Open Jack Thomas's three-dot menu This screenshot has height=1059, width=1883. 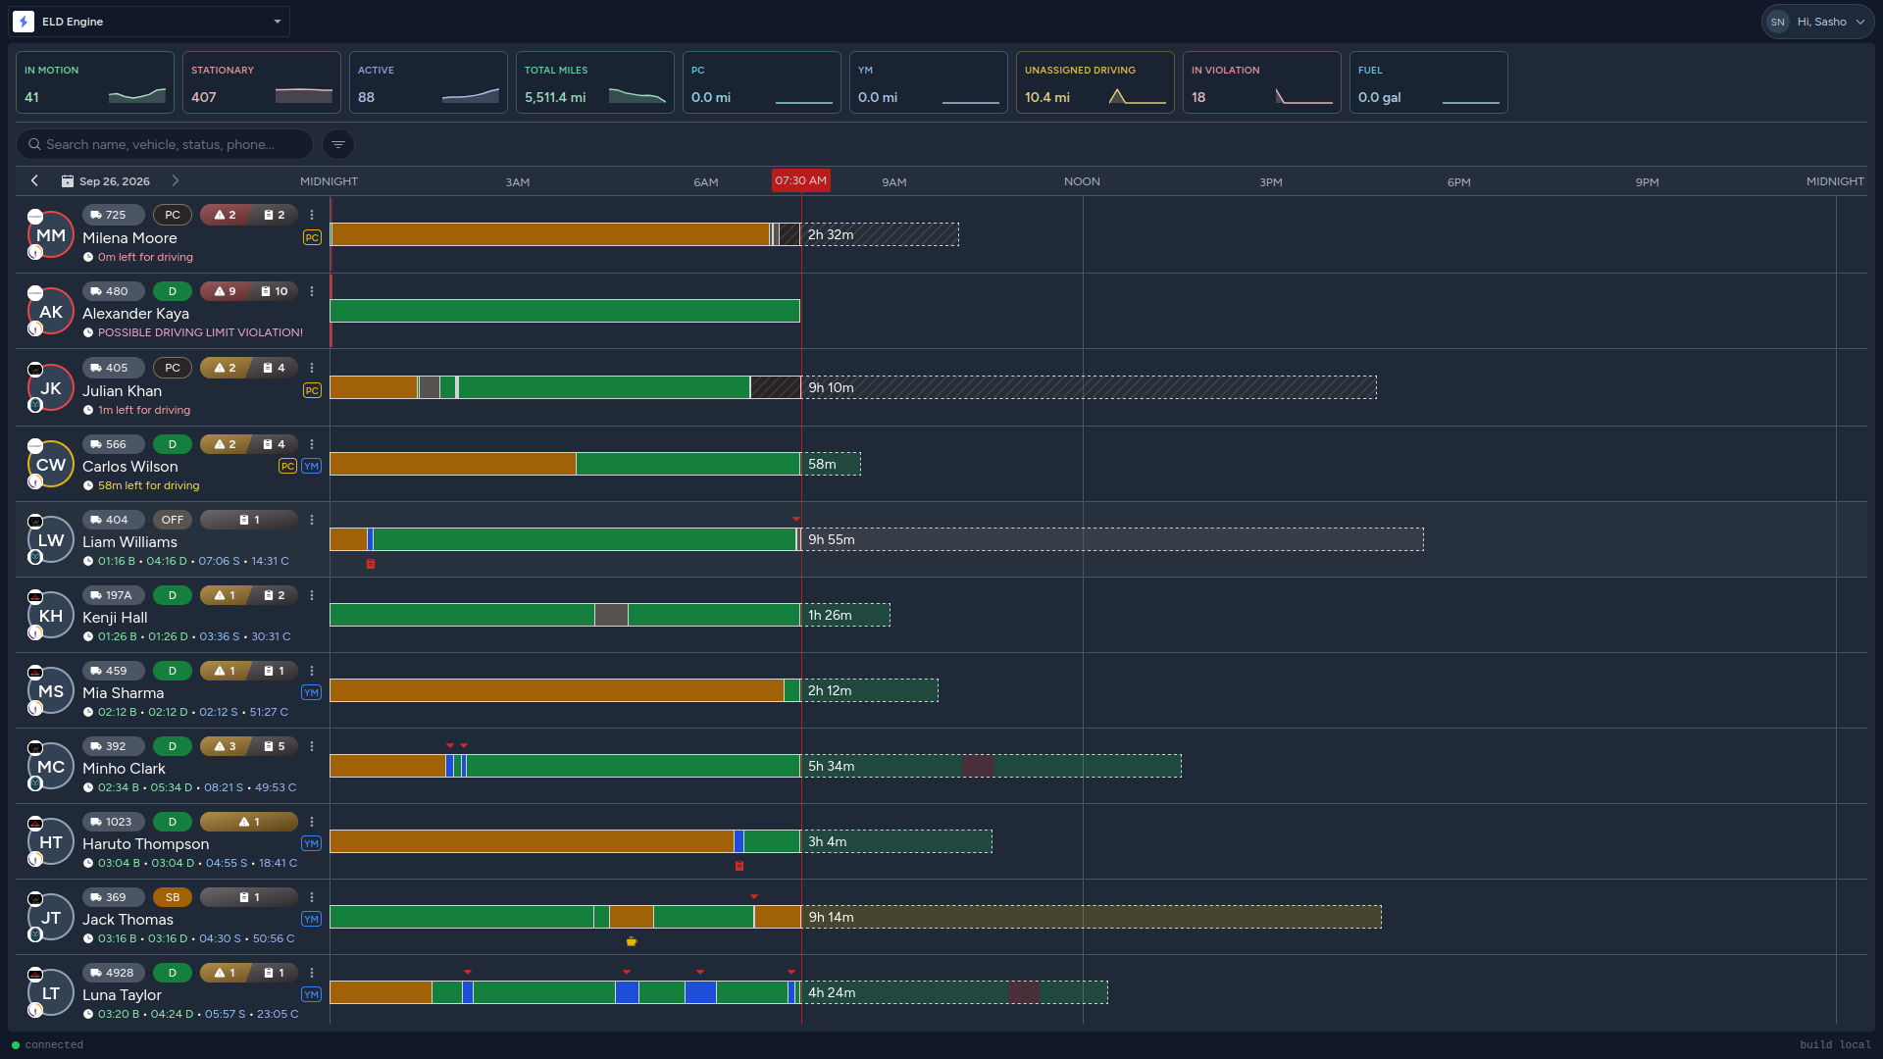click(x=312, y=897)
